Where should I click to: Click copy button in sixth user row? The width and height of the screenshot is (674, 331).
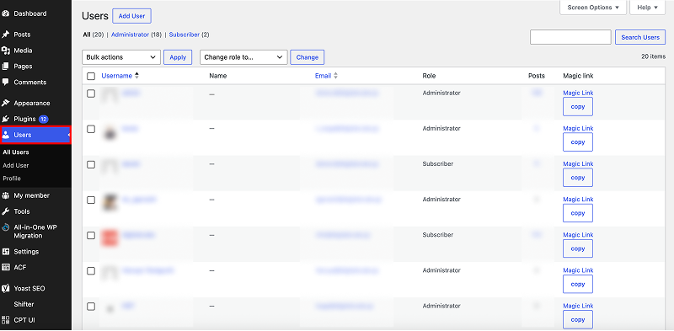578,284
